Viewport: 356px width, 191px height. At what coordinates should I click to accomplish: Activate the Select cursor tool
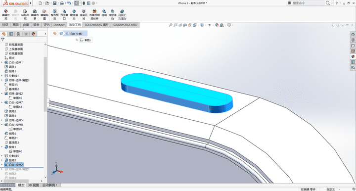click(x=77, y=3)
